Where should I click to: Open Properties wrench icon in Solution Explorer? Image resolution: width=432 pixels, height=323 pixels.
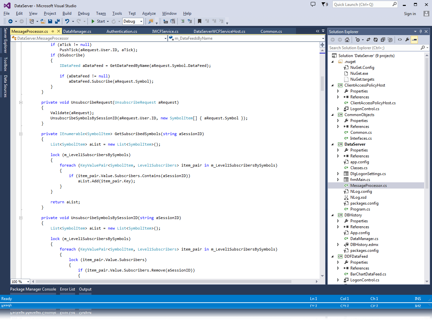[407, 40]
